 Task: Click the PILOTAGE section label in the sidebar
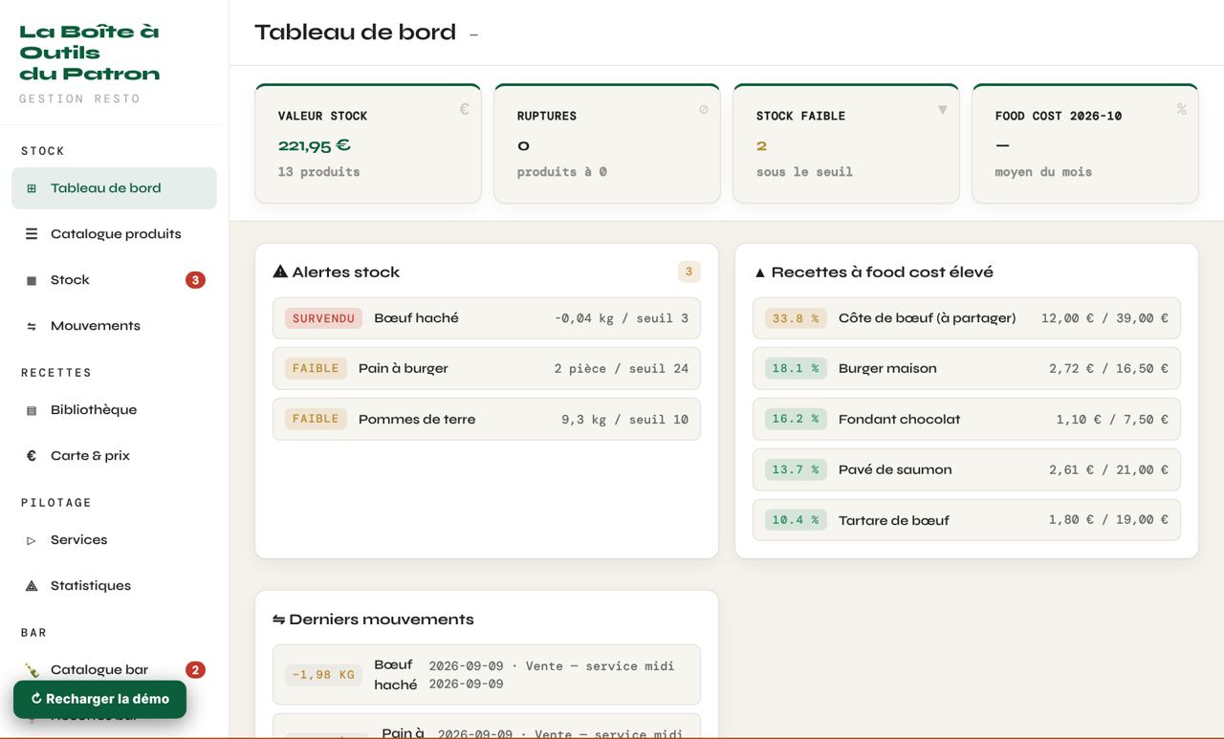coord(56,503)
